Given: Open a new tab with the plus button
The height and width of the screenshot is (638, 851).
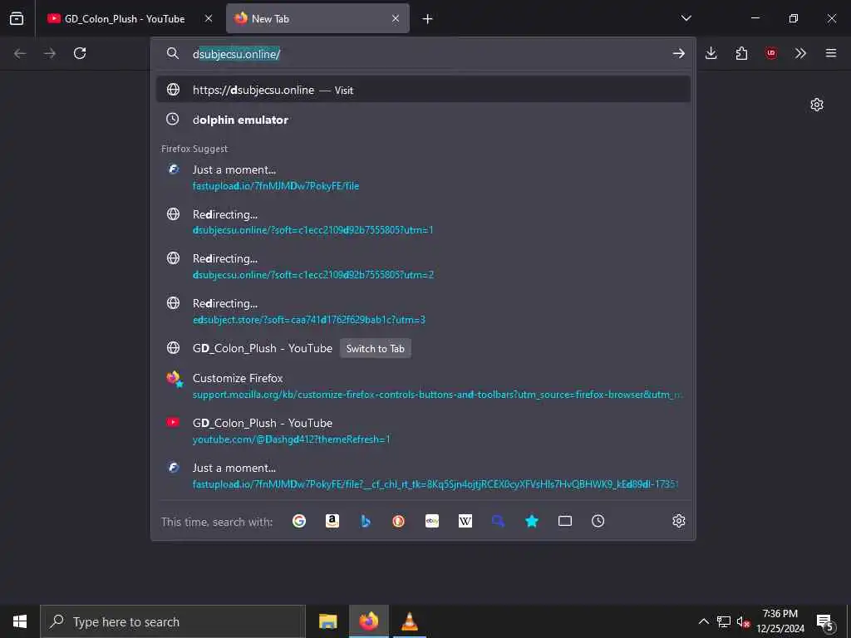Looking at the screenshot, I should (428, 19).
